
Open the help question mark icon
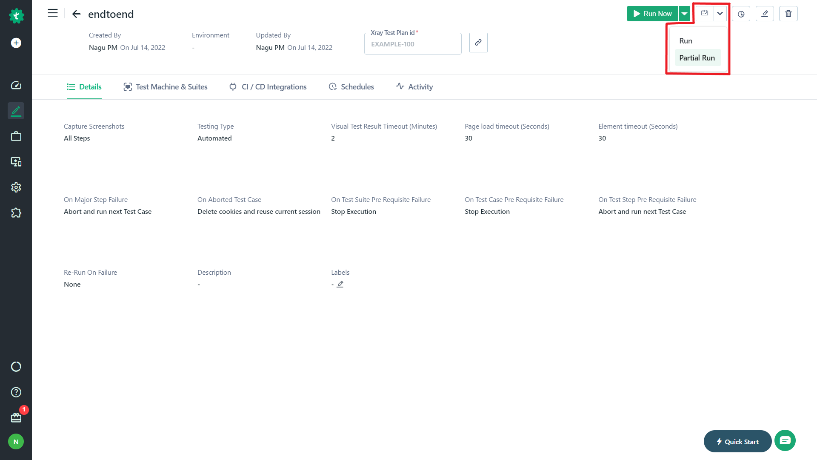[x=16, y=392]
